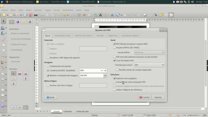Click the 3D Objects cube tool

click(3, 106)
